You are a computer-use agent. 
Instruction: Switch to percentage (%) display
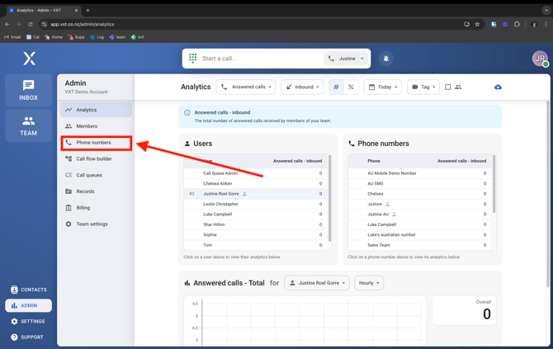tap(351, 87)
